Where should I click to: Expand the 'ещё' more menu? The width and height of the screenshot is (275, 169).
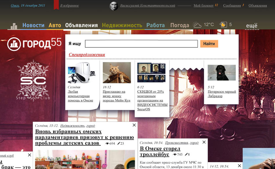tap(252, 26)
